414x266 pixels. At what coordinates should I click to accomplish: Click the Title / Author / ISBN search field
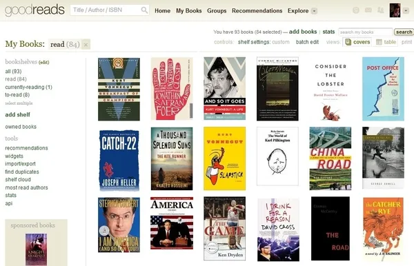[106, 10]
